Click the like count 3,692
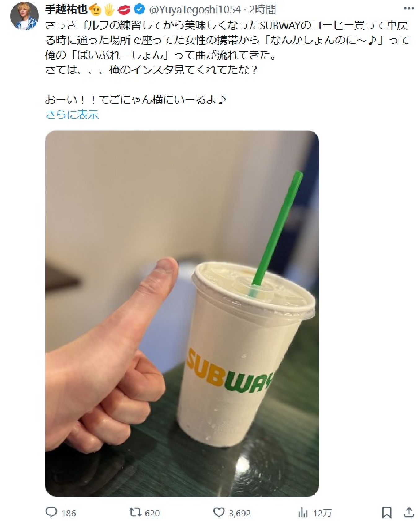Screen dimensions: 418x521 [x=240, y=513]
